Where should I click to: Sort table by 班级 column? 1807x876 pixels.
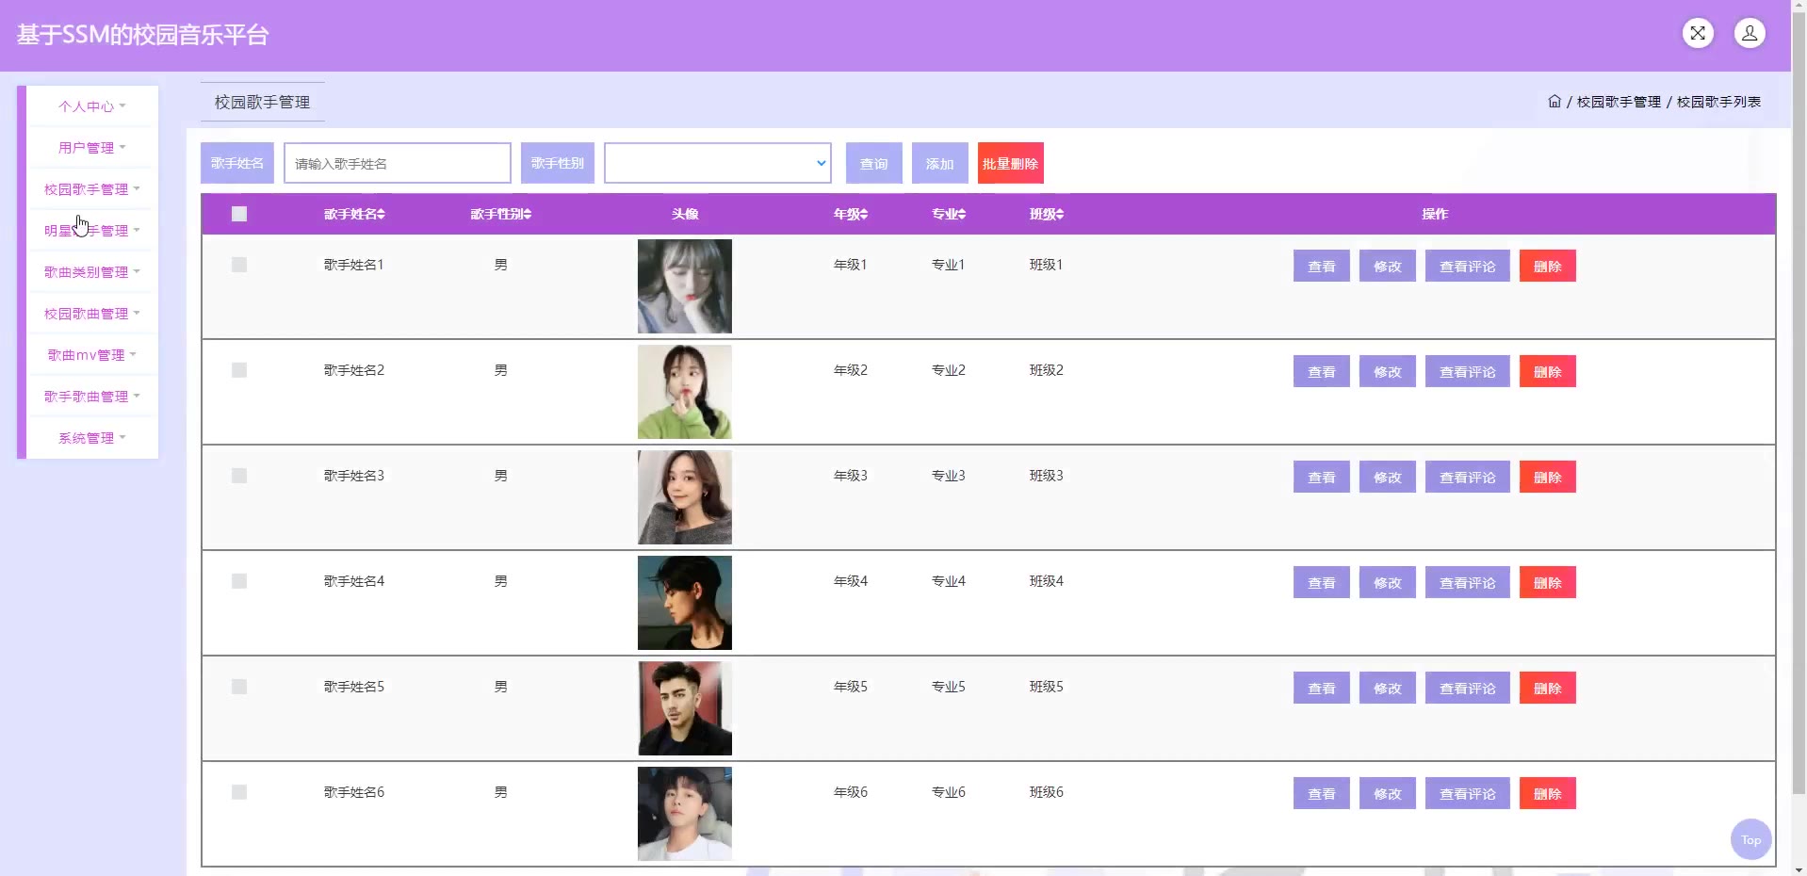[x=1047, y=214]
